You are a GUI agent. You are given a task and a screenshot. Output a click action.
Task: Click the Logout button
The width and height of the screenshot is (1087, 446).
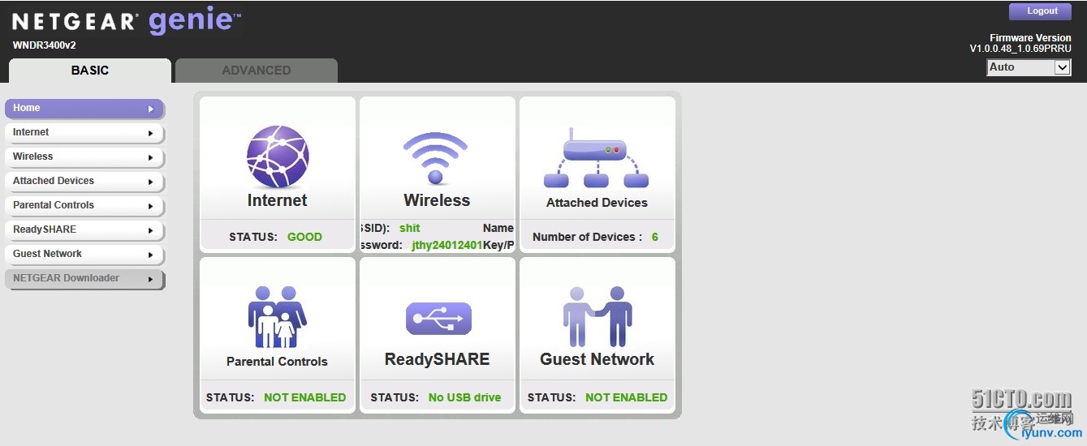(x=1041, y=11)
